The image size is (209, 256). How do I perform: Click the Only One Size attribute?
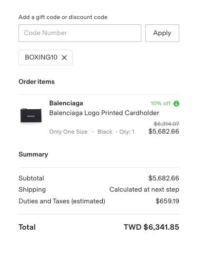68,132
